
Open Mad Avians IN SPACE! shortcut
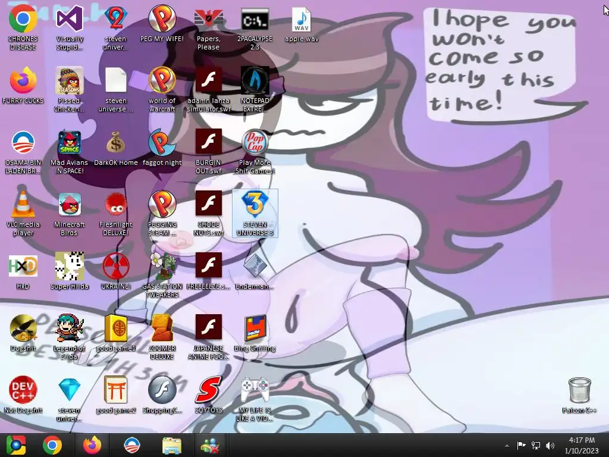(70, 152)
